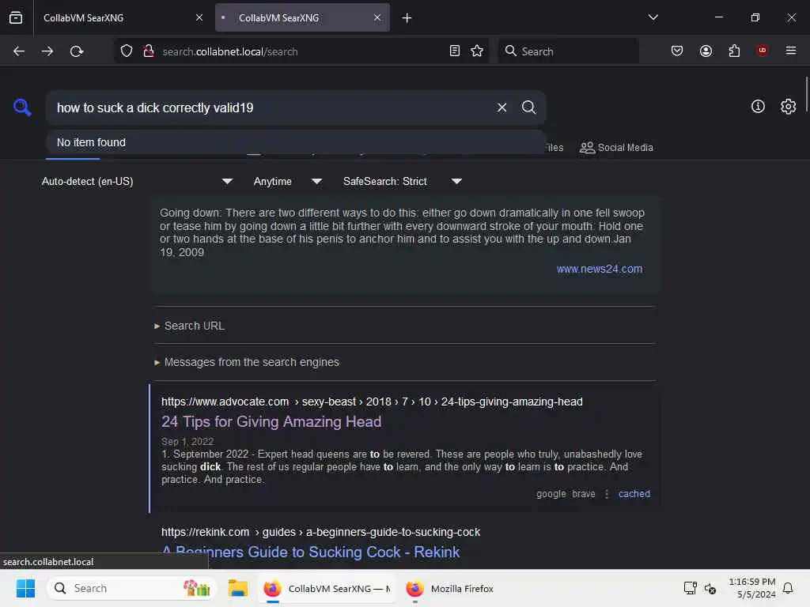Open the www.news24.com source link
This screenshot has height=607, width=810.
click(x=600, y=269)
